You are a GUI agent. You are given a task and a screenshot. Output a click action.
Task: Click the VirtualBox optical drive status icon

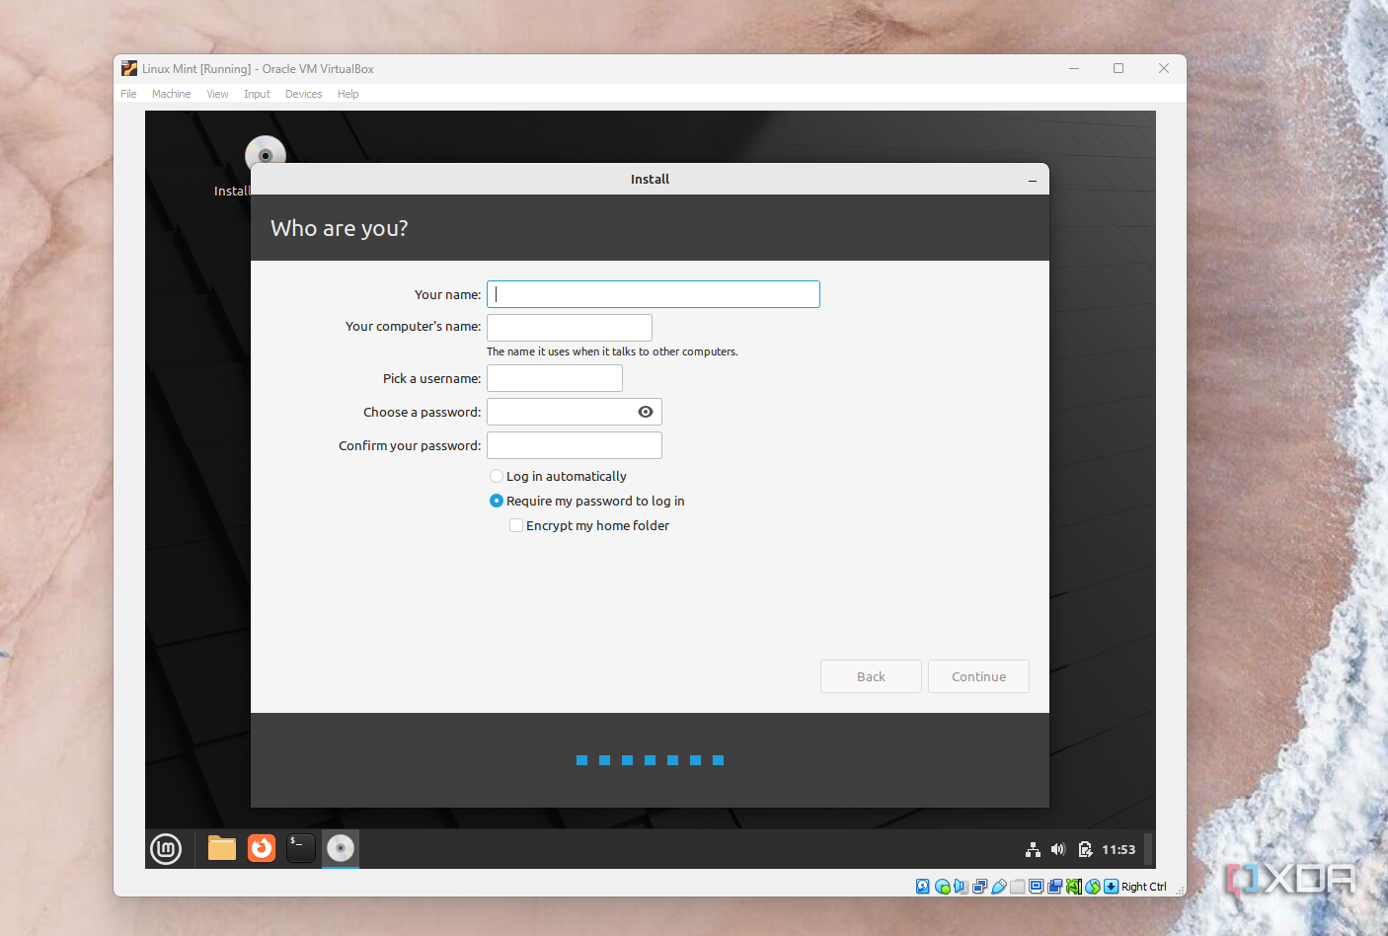[942, 886]
